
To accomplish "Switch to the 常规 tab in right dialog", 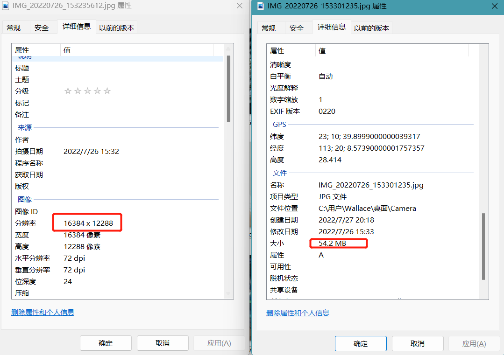I will click(270, 27).
